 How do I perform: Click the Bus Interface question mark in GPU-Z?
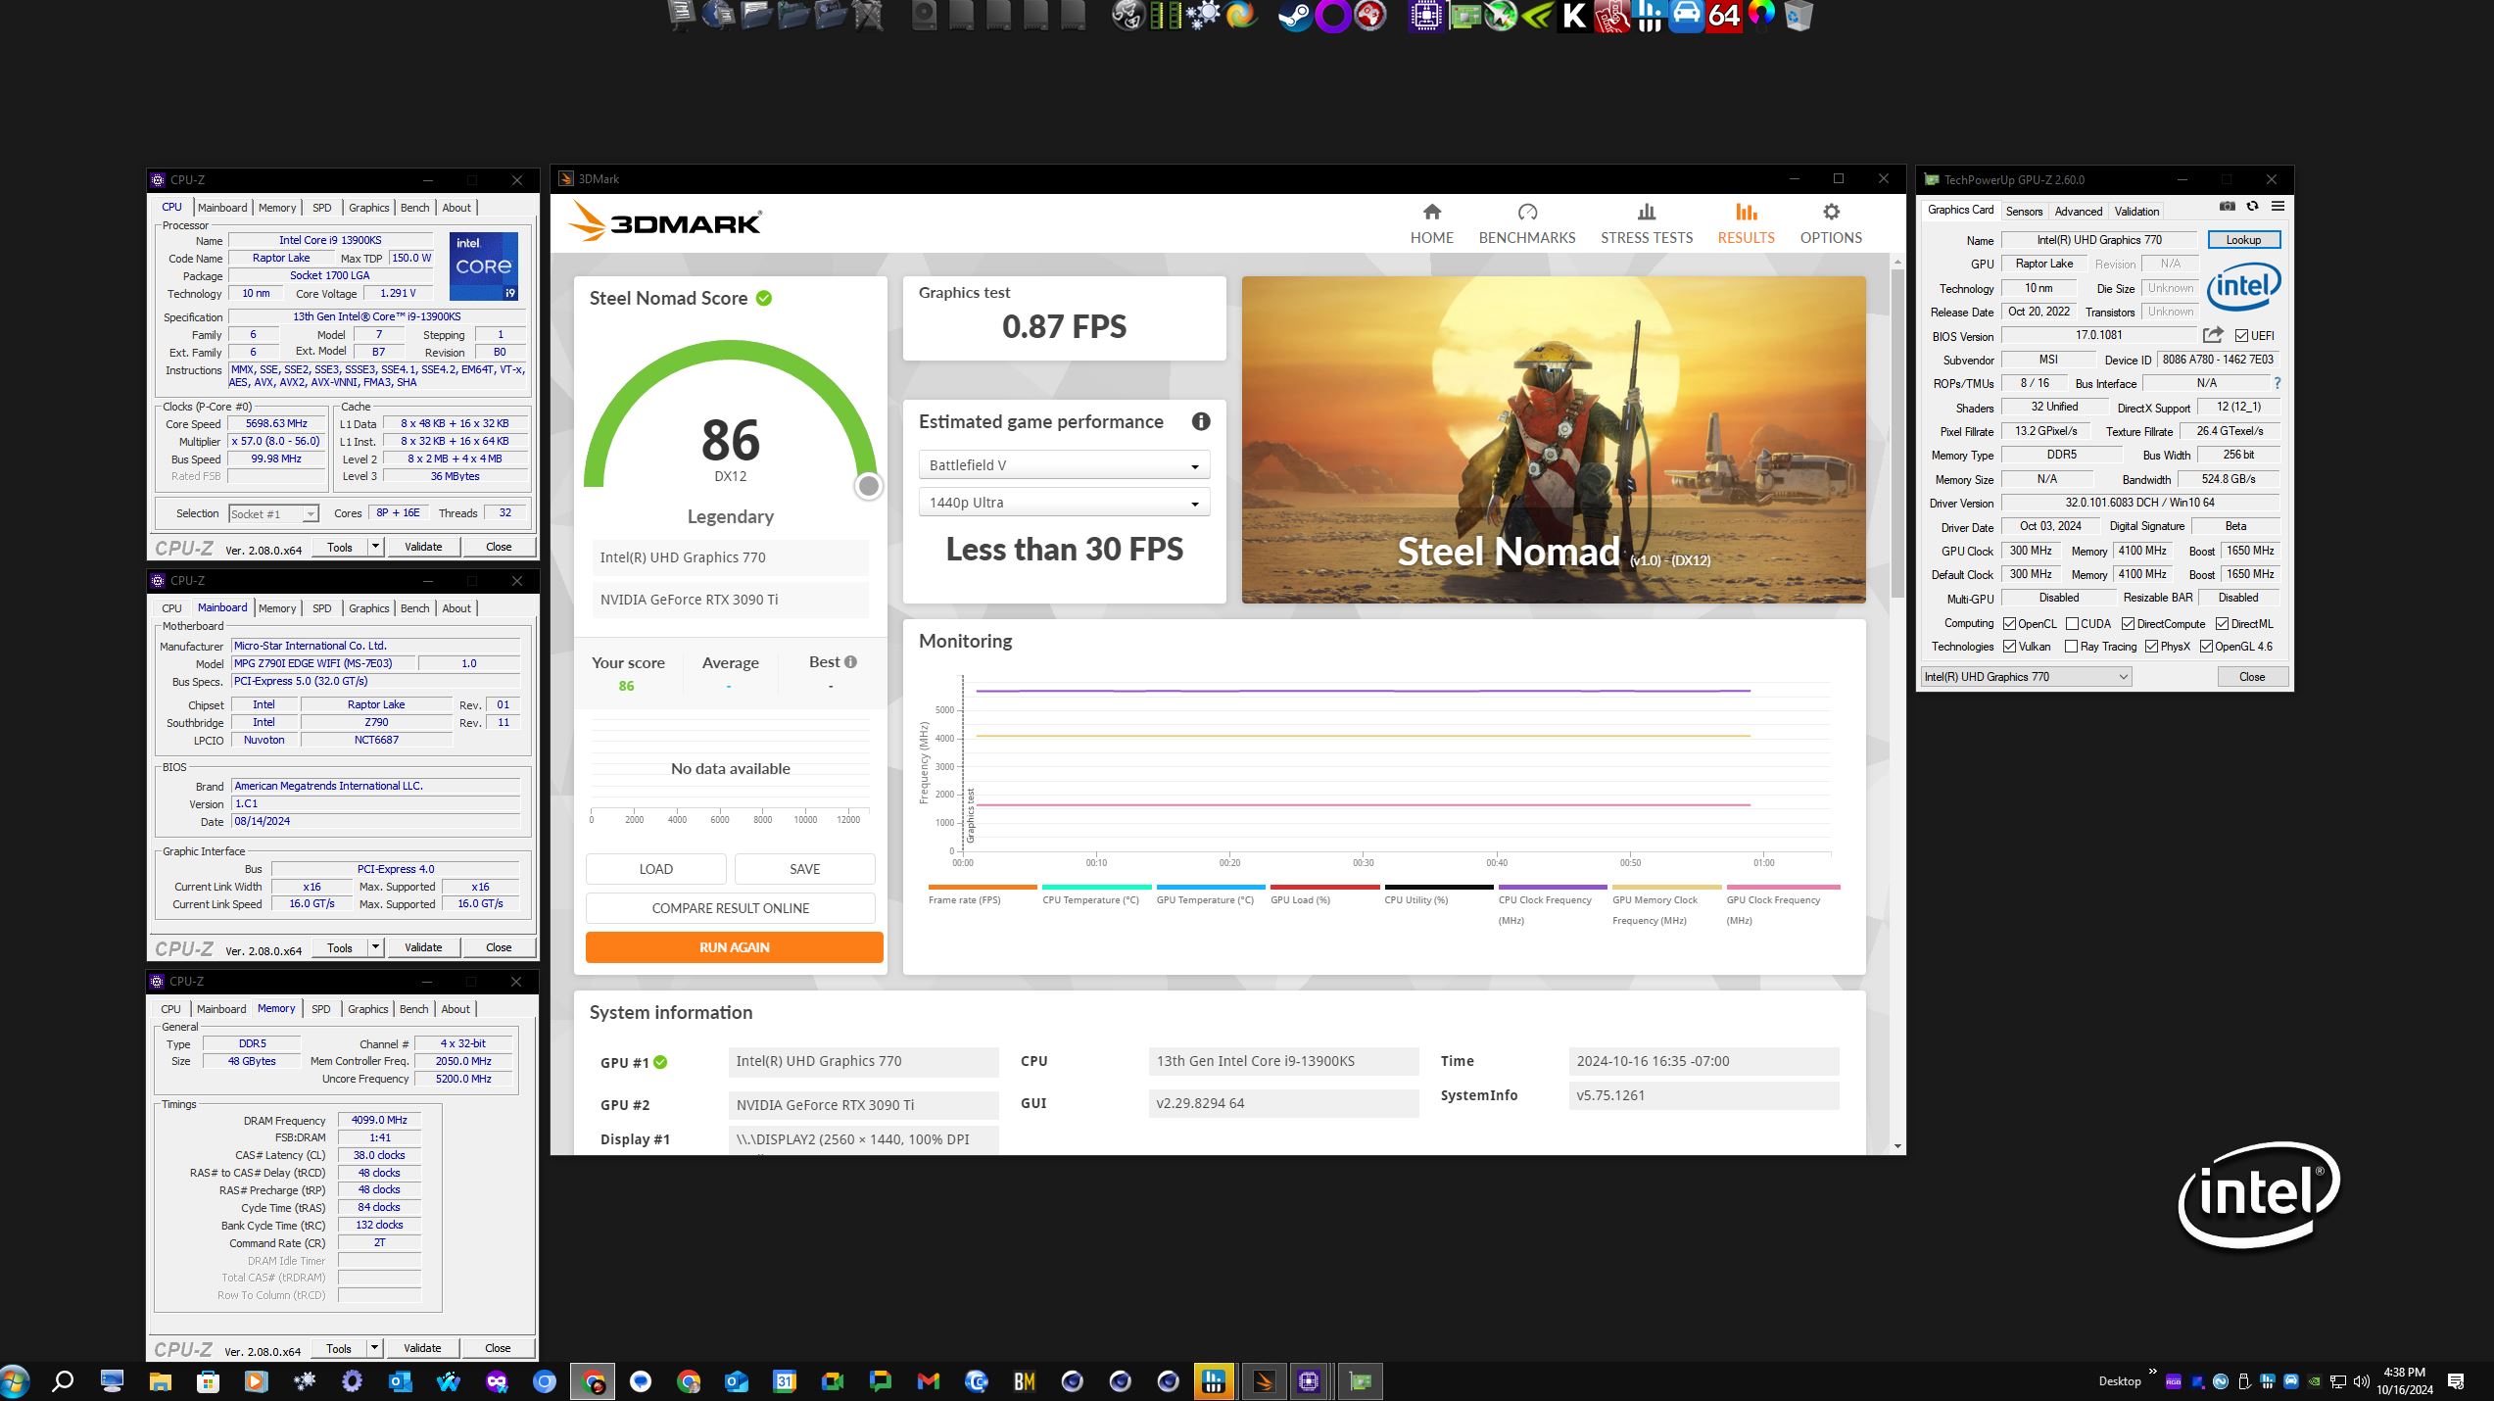click(2277, 383)
